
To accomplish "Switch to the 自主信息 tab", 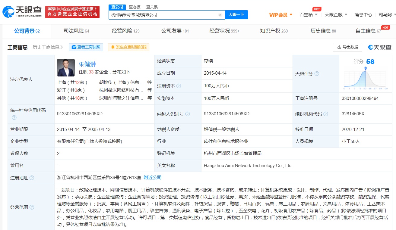I will pos(368,31).
